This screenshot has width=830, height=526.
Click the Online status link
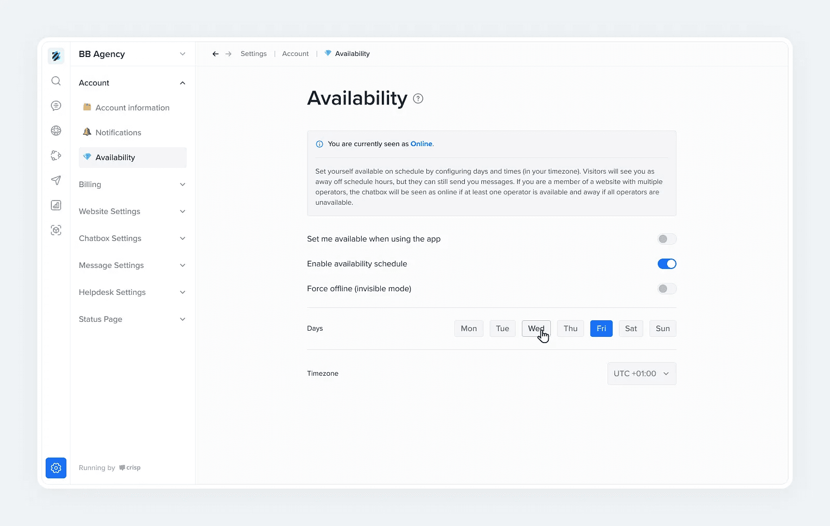pos(421,144)
